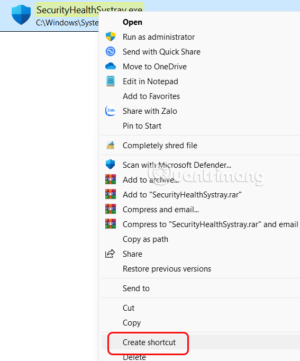Choose Restore previous versions

(x=167, y=269)
